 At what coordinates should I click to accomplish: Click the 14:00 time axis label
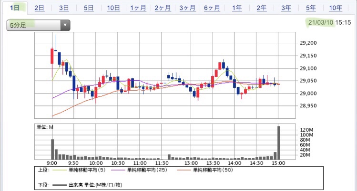pos(235,163)
